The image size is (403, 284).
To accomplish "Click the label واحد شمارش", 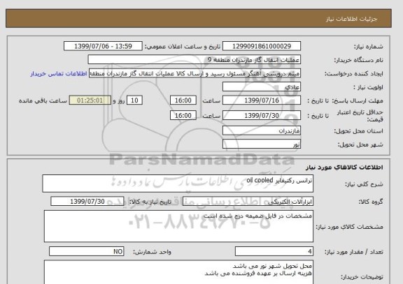I will pos(152,252).
